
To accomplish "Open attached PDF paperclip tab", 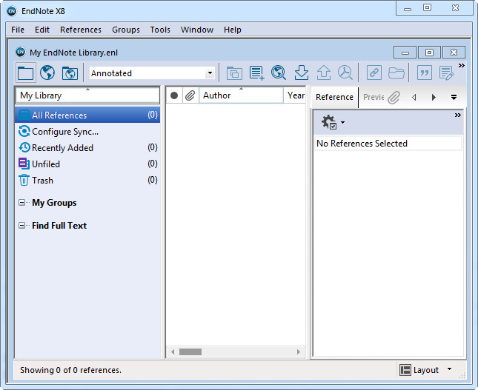I will tap(394, 98).
